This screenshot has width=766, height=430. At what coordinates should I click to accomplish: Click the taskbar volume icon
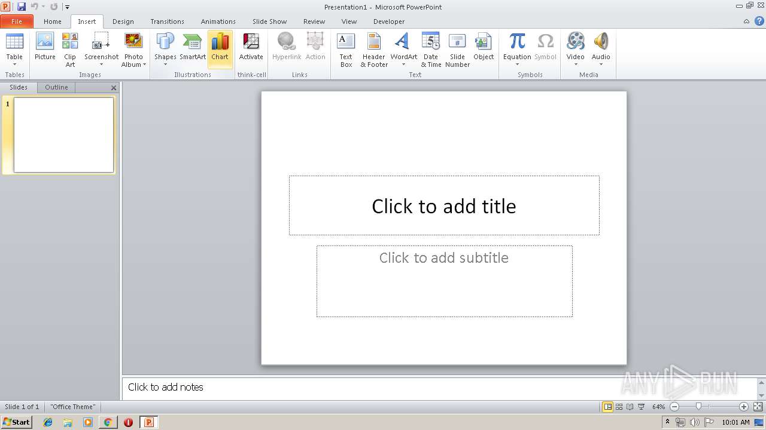(694, 422)
